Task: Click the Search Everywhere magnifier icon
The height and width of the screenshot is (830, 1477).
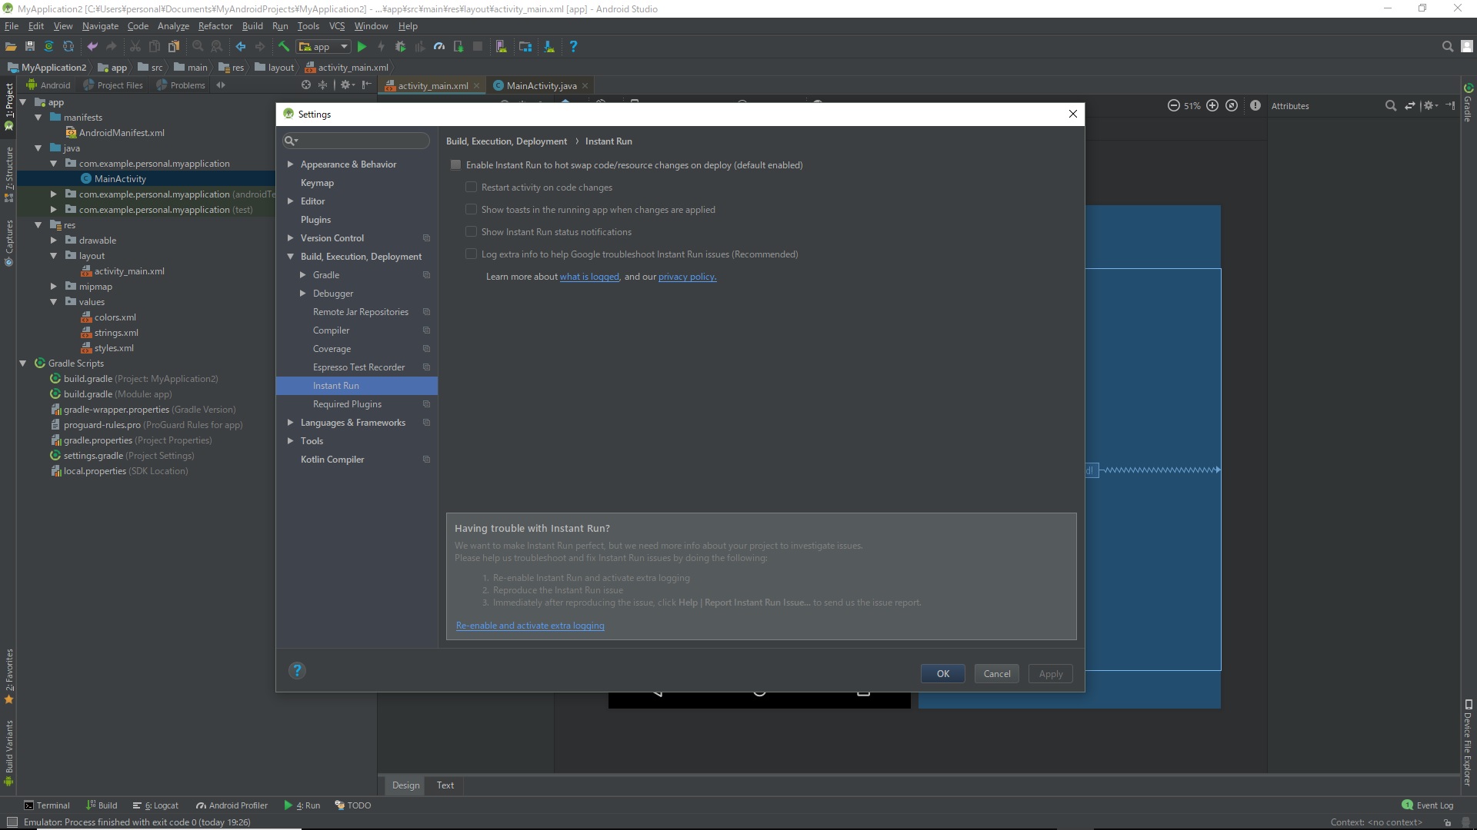Action: click(x=1447, y=47)
